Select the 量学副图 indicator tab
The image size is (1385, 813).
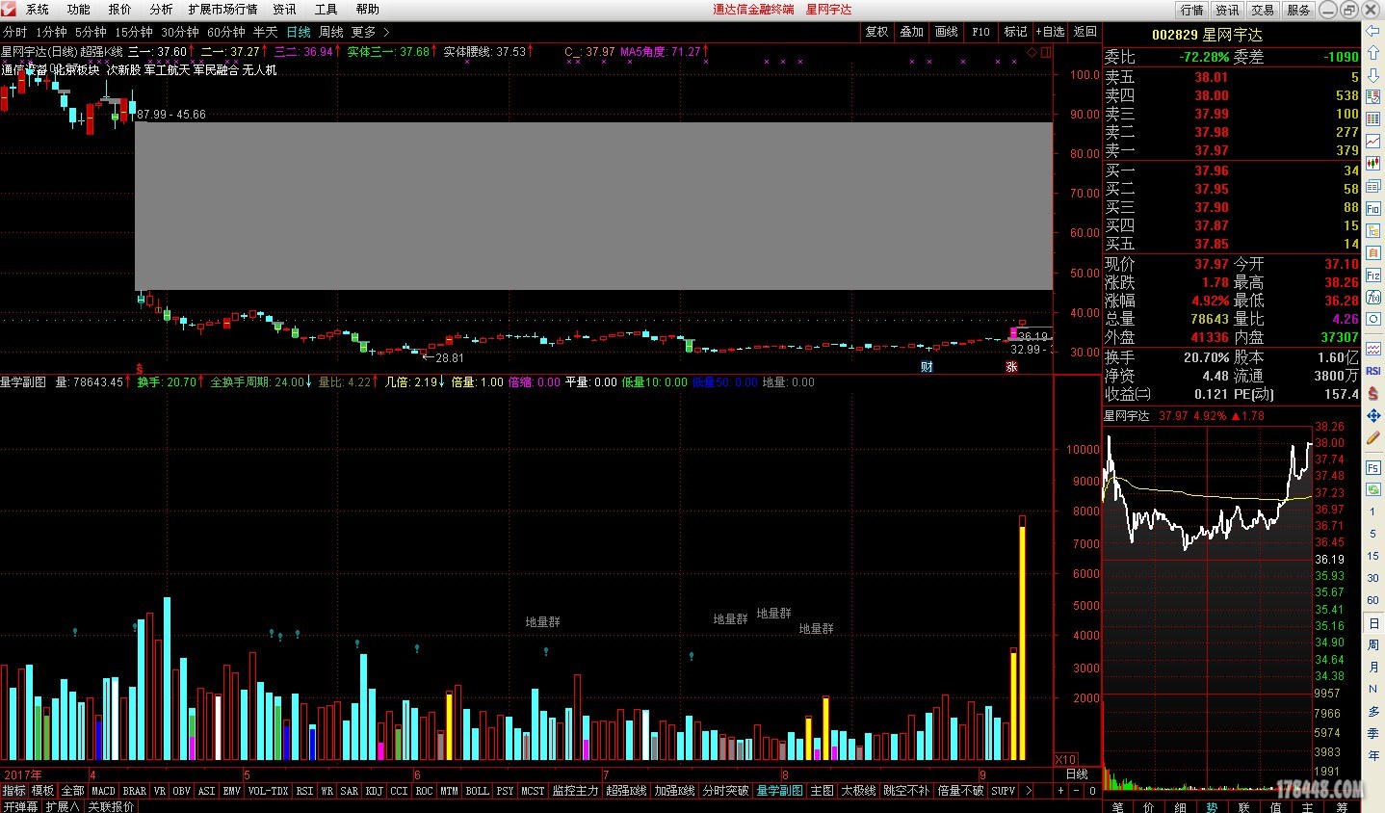point(779,791)
